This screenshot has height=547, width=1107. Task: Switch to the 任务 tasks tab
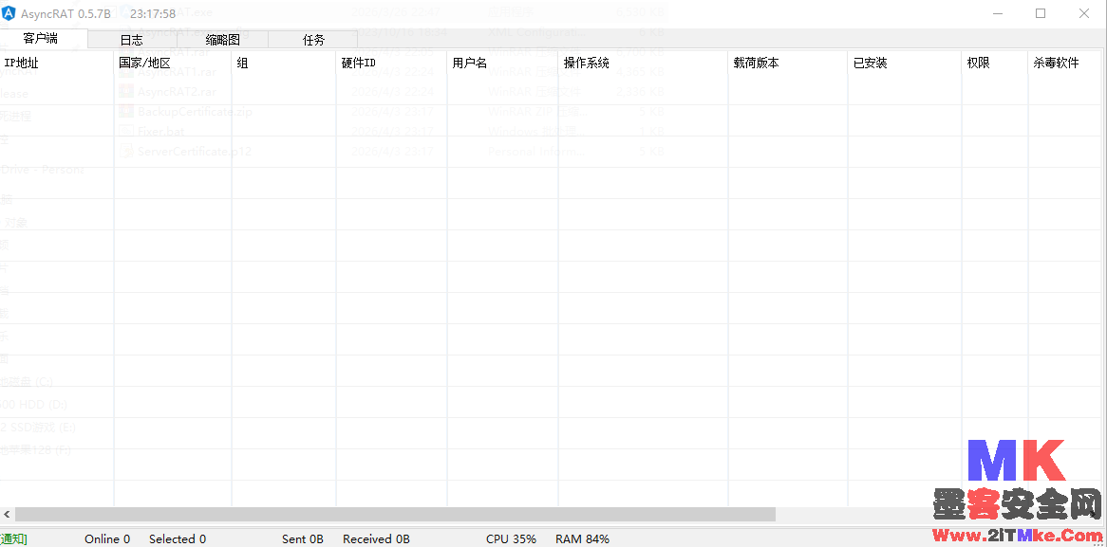coord(313,40)
